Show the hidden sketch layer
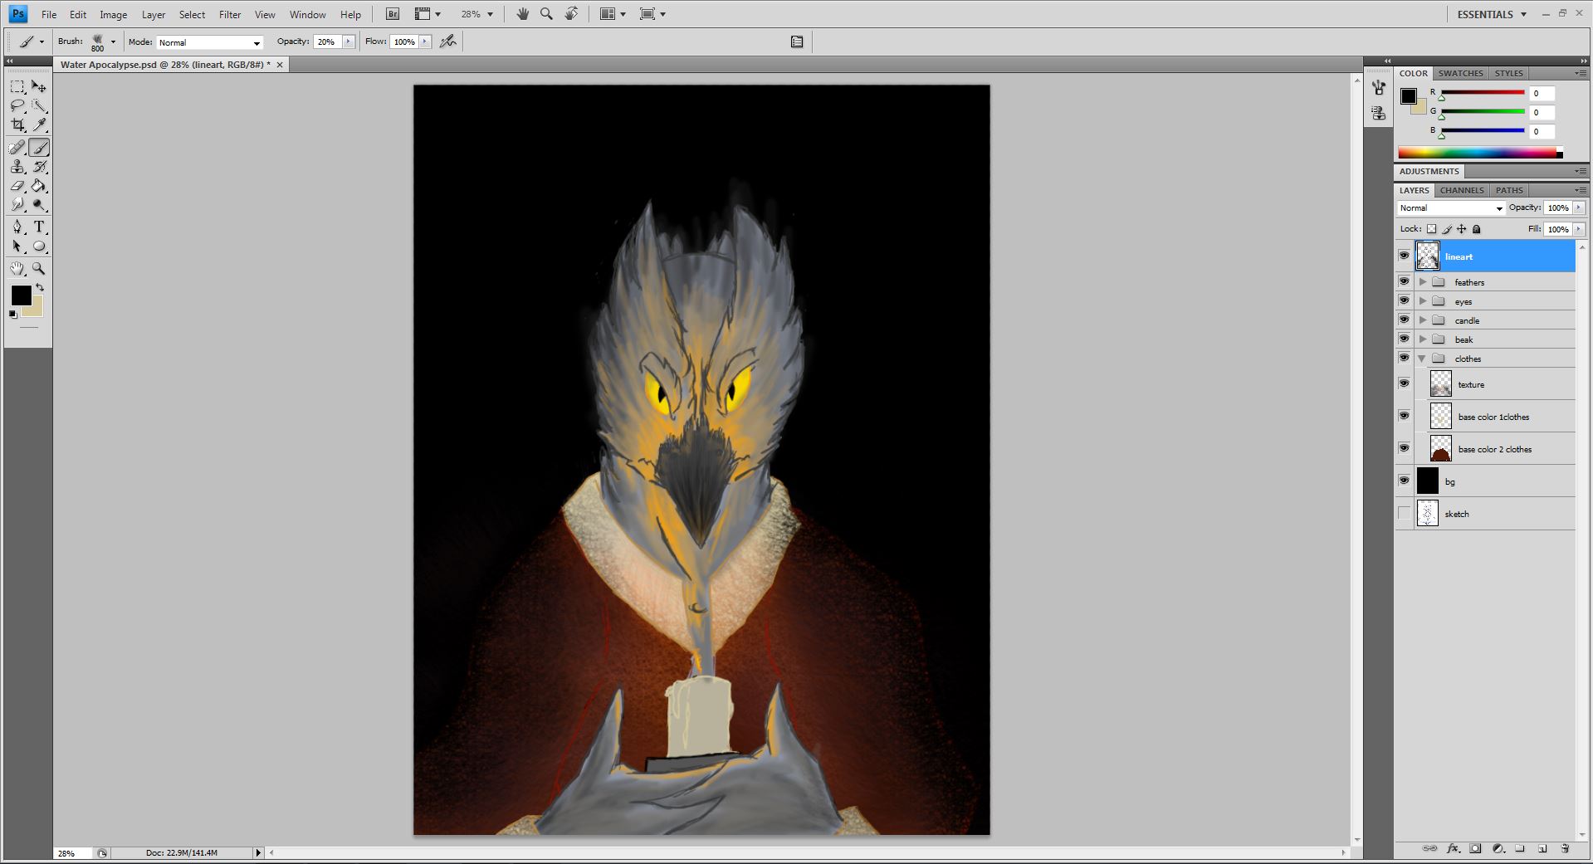Image resolution: width=1593 pixels, height=864 pixels. click(1404, 514)
